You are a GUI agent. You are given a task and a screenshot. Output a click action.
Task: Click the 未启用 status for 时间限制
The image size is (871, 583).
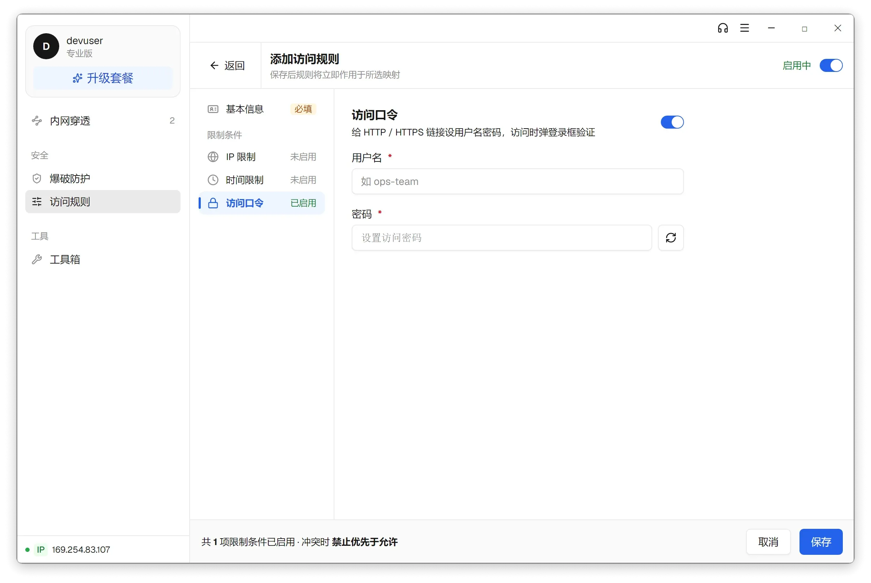[303, 180]
